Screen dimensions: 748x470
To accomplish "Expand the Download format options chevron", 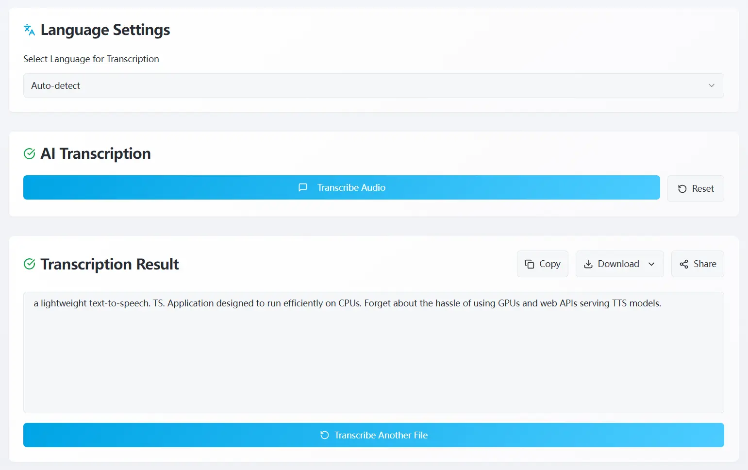I will (651, 264).
